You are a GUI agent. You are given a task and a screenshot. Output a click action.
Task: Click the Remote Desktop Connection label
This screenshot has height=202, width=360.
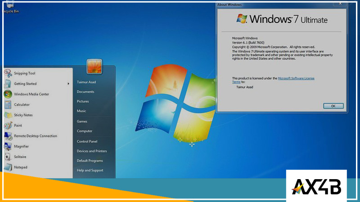coord(36,136)
